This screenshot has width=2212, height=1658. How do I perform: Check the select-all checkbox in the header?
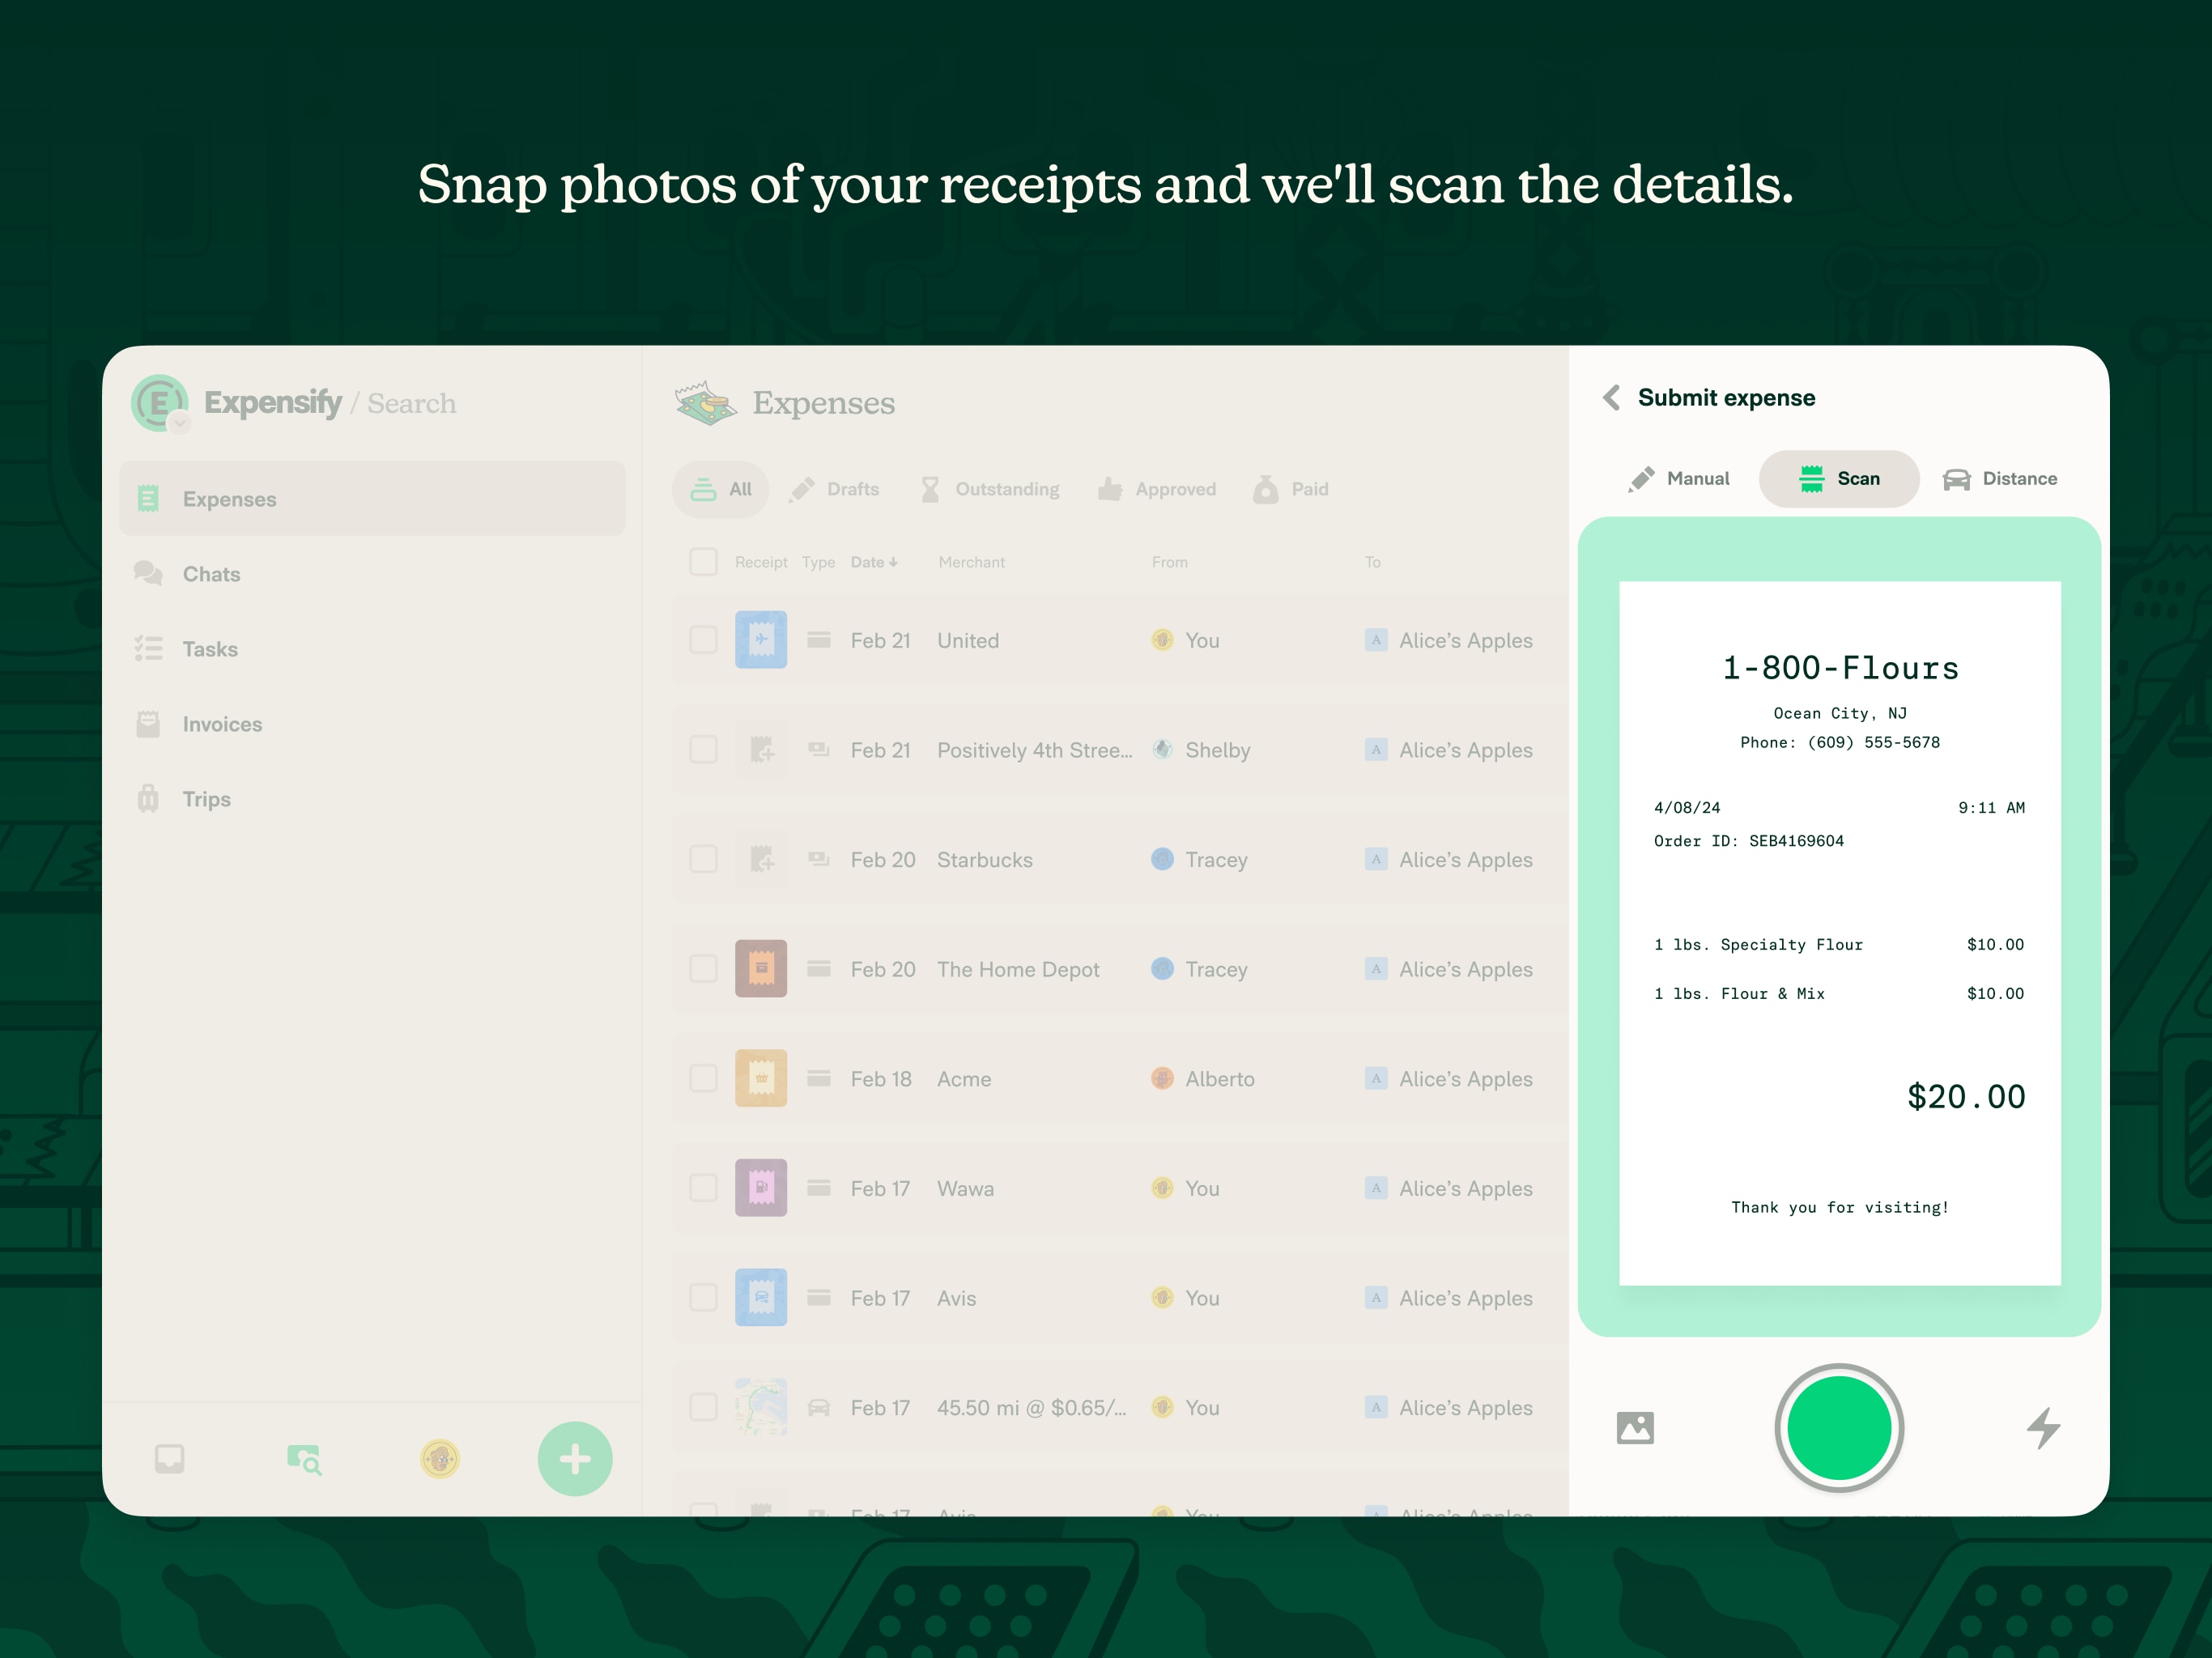tap(703, 562)
